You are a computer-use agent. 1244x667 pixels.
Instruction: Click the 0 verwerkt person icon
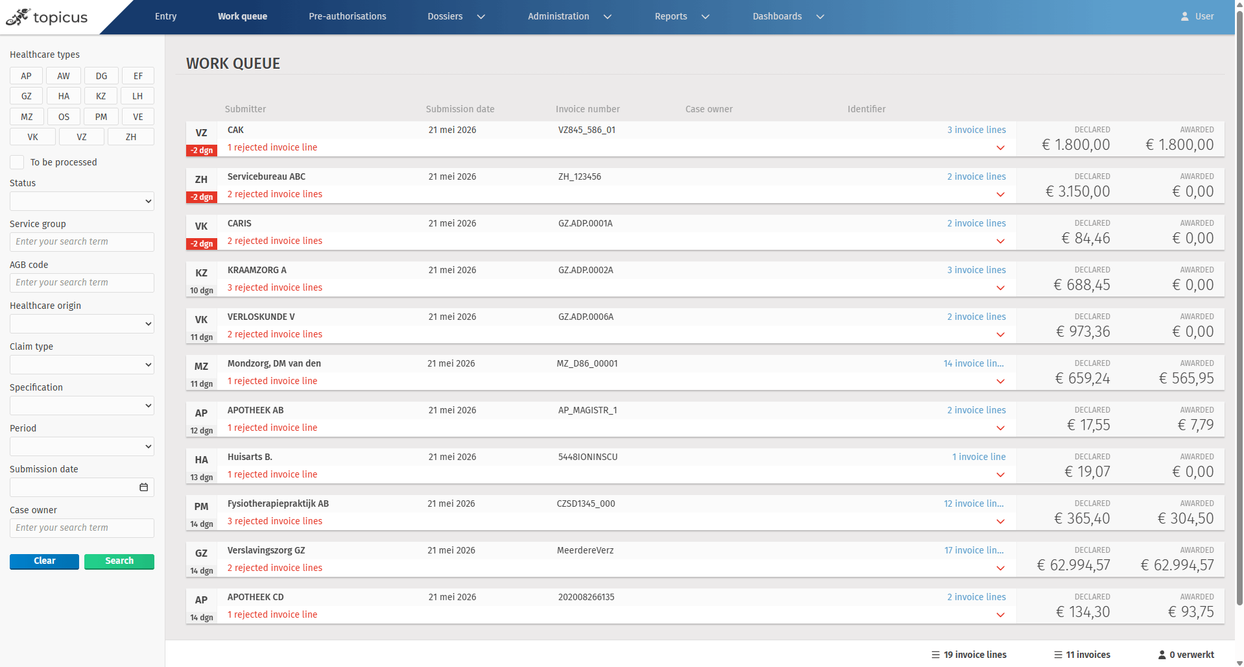[1162, 655]
